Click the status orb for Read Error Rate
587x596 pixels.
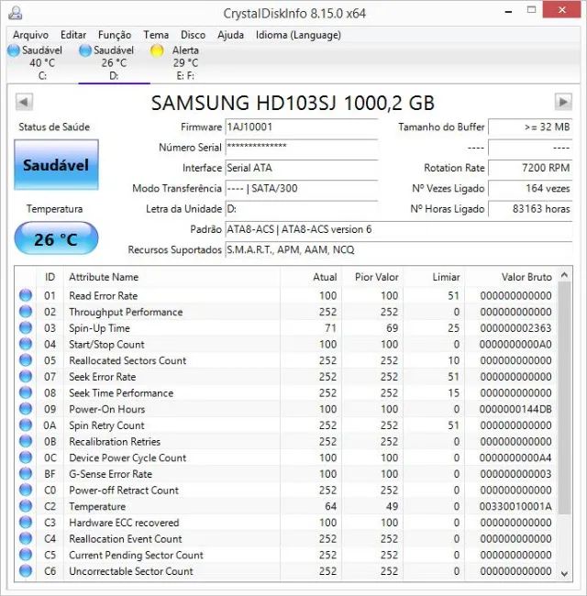pyautogui.click(x=26, y=295)
